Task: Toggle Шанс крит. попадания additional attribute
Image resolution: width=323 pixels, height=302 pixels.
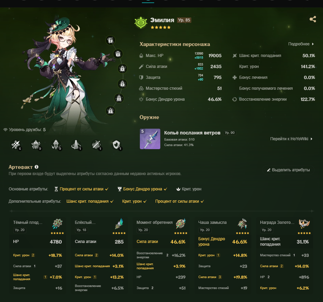Action: 90,201
